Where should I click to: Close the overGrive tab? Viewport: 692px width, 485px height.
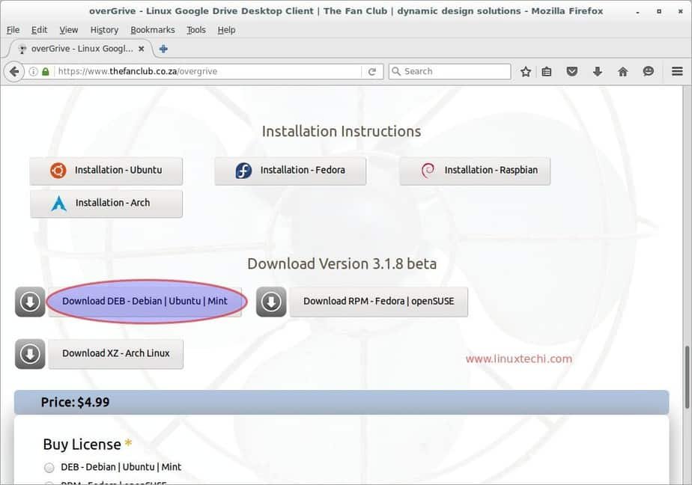click(x=142, y=49)
